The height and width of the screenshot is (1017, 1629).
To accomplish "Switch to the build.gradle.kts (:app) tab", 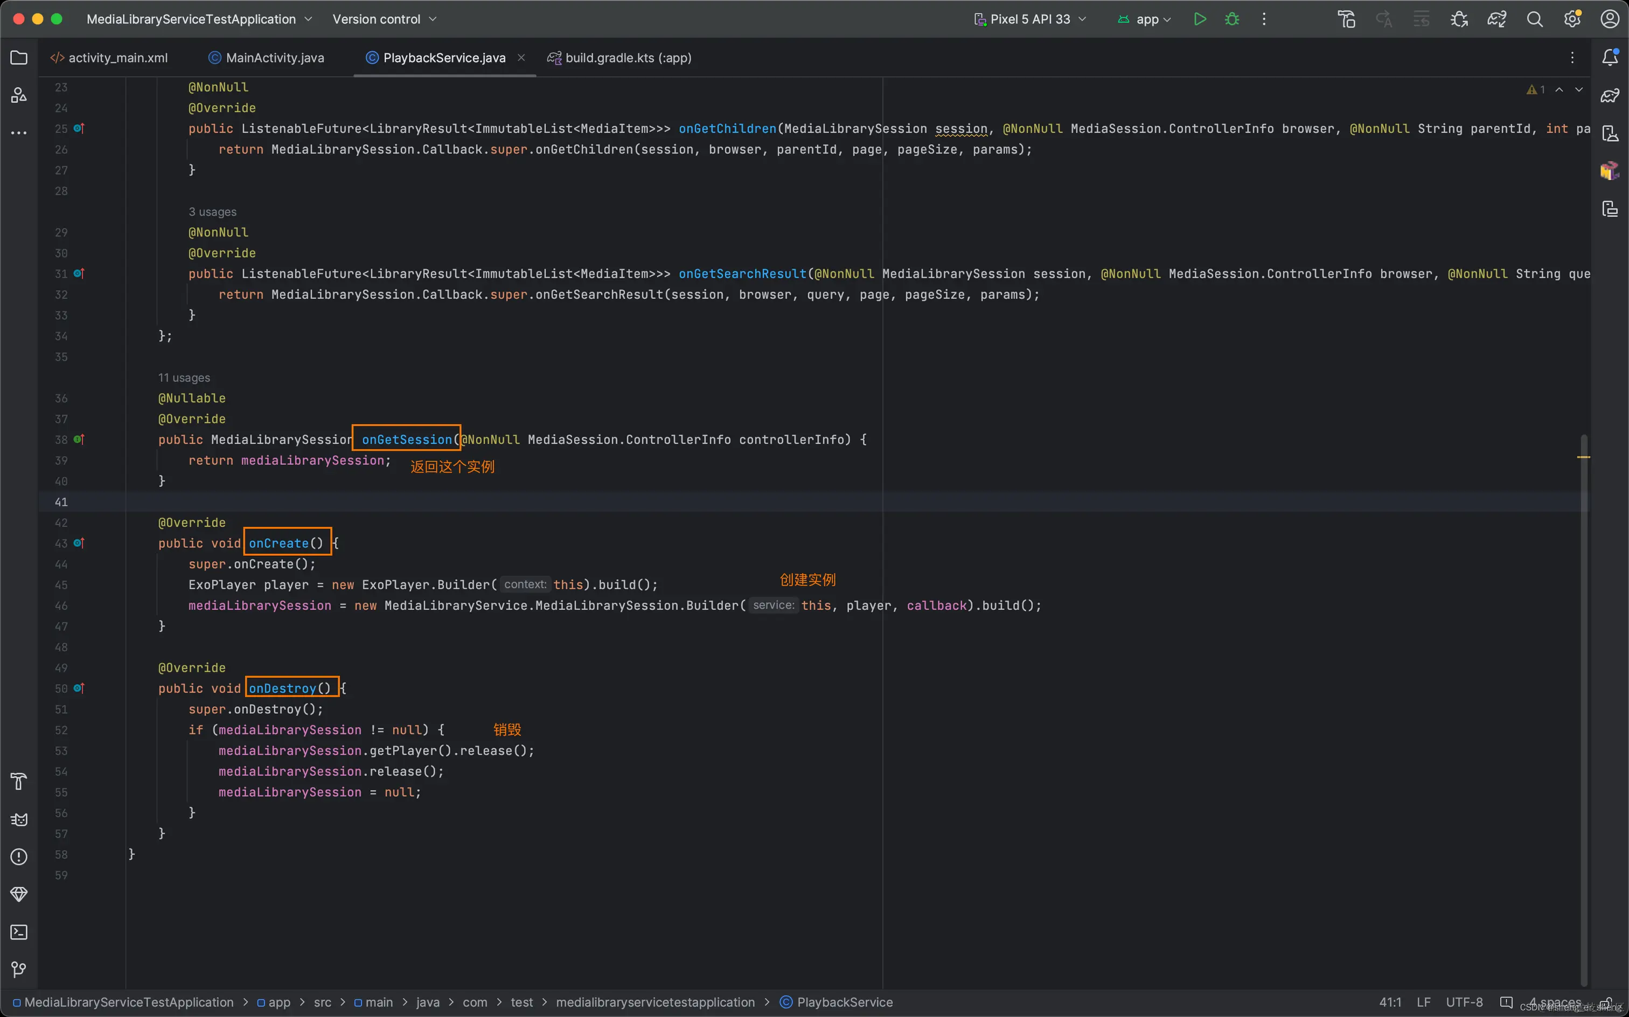I will (628, 58).
